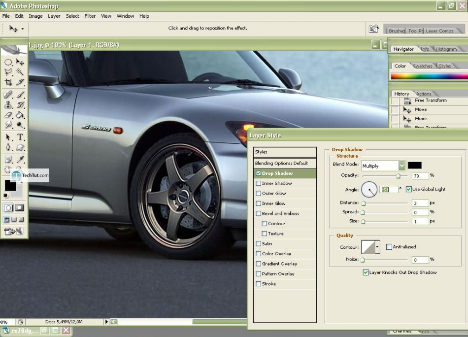Open the file browser icon in options bar
Image resolution: width=468 pixels, height=337 pixels.
pos(373,29)
